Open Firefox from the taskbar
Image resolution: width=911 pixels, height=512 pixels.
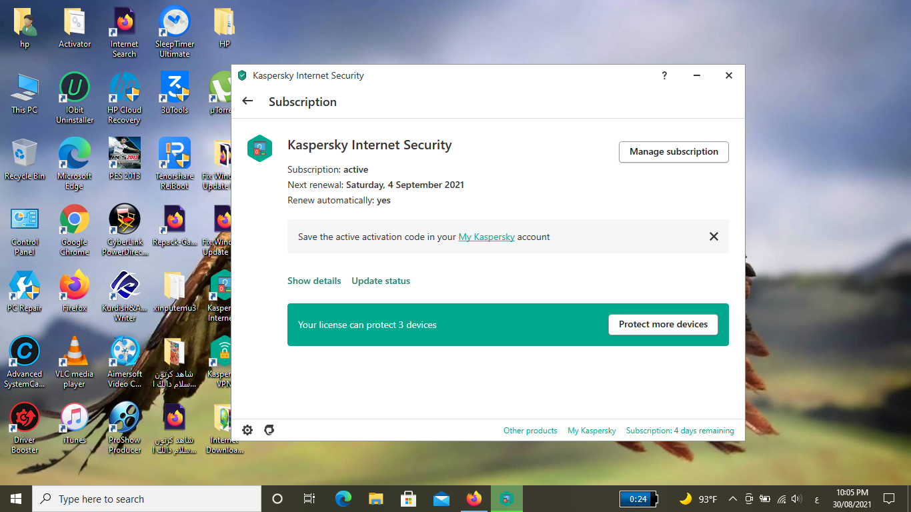474,499
